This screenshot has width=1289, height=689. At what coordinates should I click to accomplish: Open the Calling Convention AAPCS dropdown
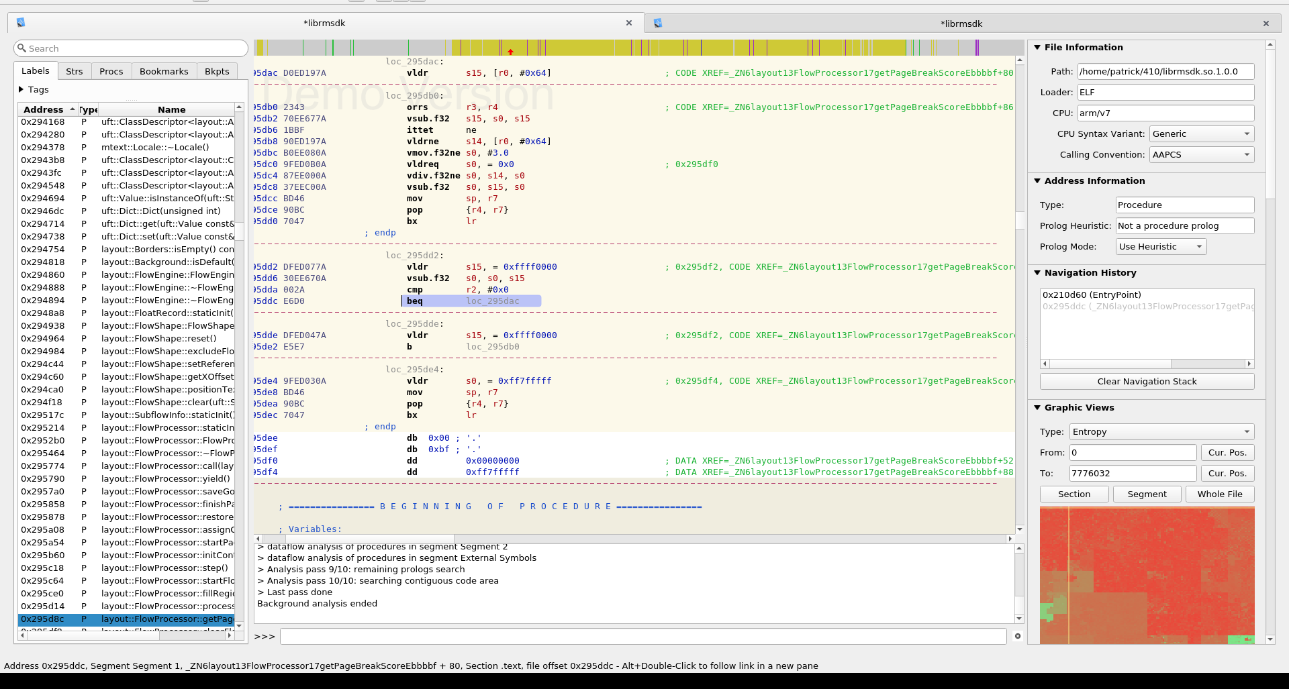[x=1201, y=155]
